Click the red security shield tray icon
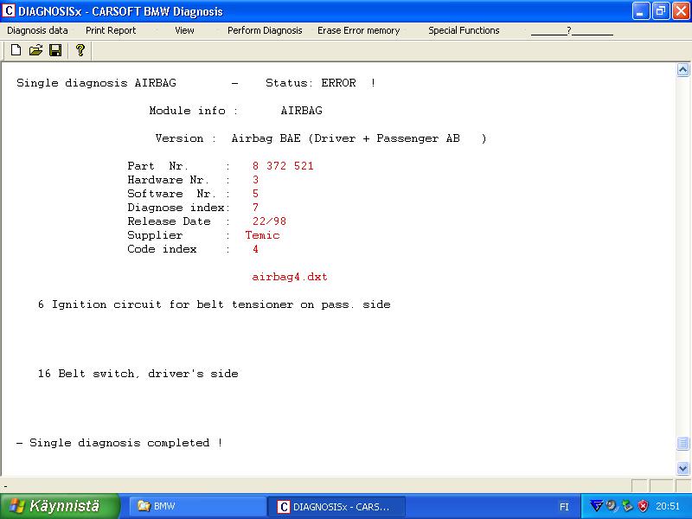The height and width of the screenshot is (519, 692). pyautogui.click(x=643, y=506)
